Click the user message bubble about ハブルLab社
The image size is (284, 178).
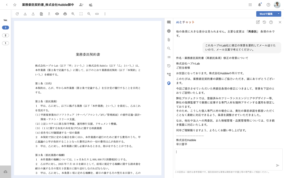(242, 47)
